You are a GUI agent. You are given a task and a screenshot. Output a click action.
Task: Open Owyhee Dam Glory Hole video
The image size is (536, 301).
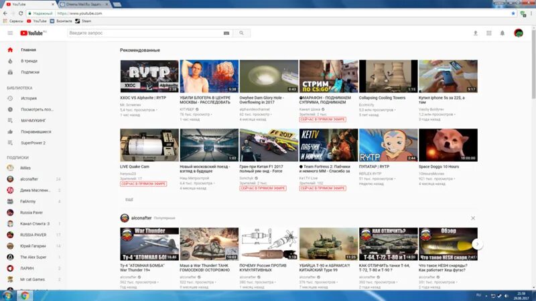point(269,76)
